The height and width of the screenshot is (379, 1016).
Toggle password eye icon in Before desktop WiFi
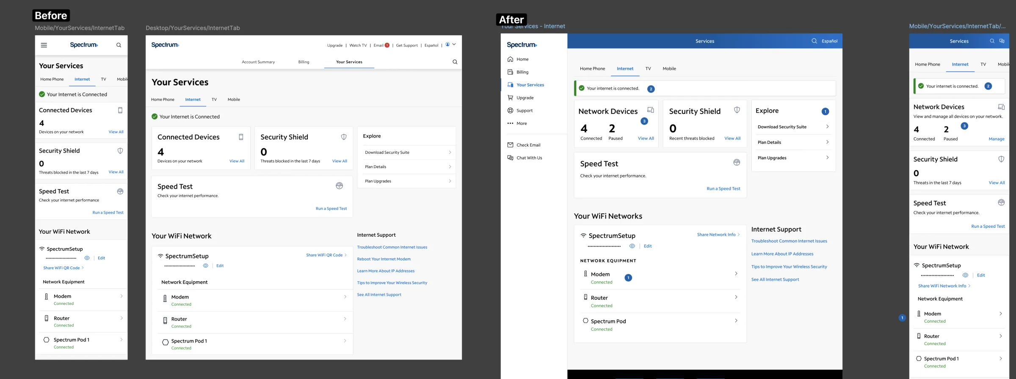pos(205,266)
